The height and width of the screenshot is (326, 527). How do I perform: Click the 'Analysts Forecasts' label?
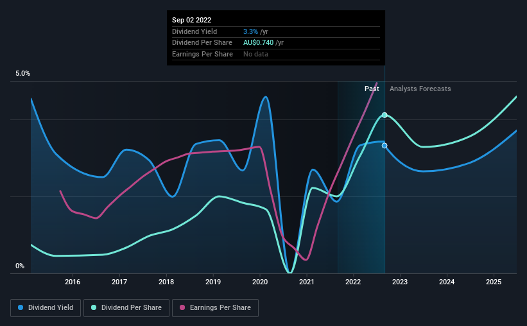point(420,89)
